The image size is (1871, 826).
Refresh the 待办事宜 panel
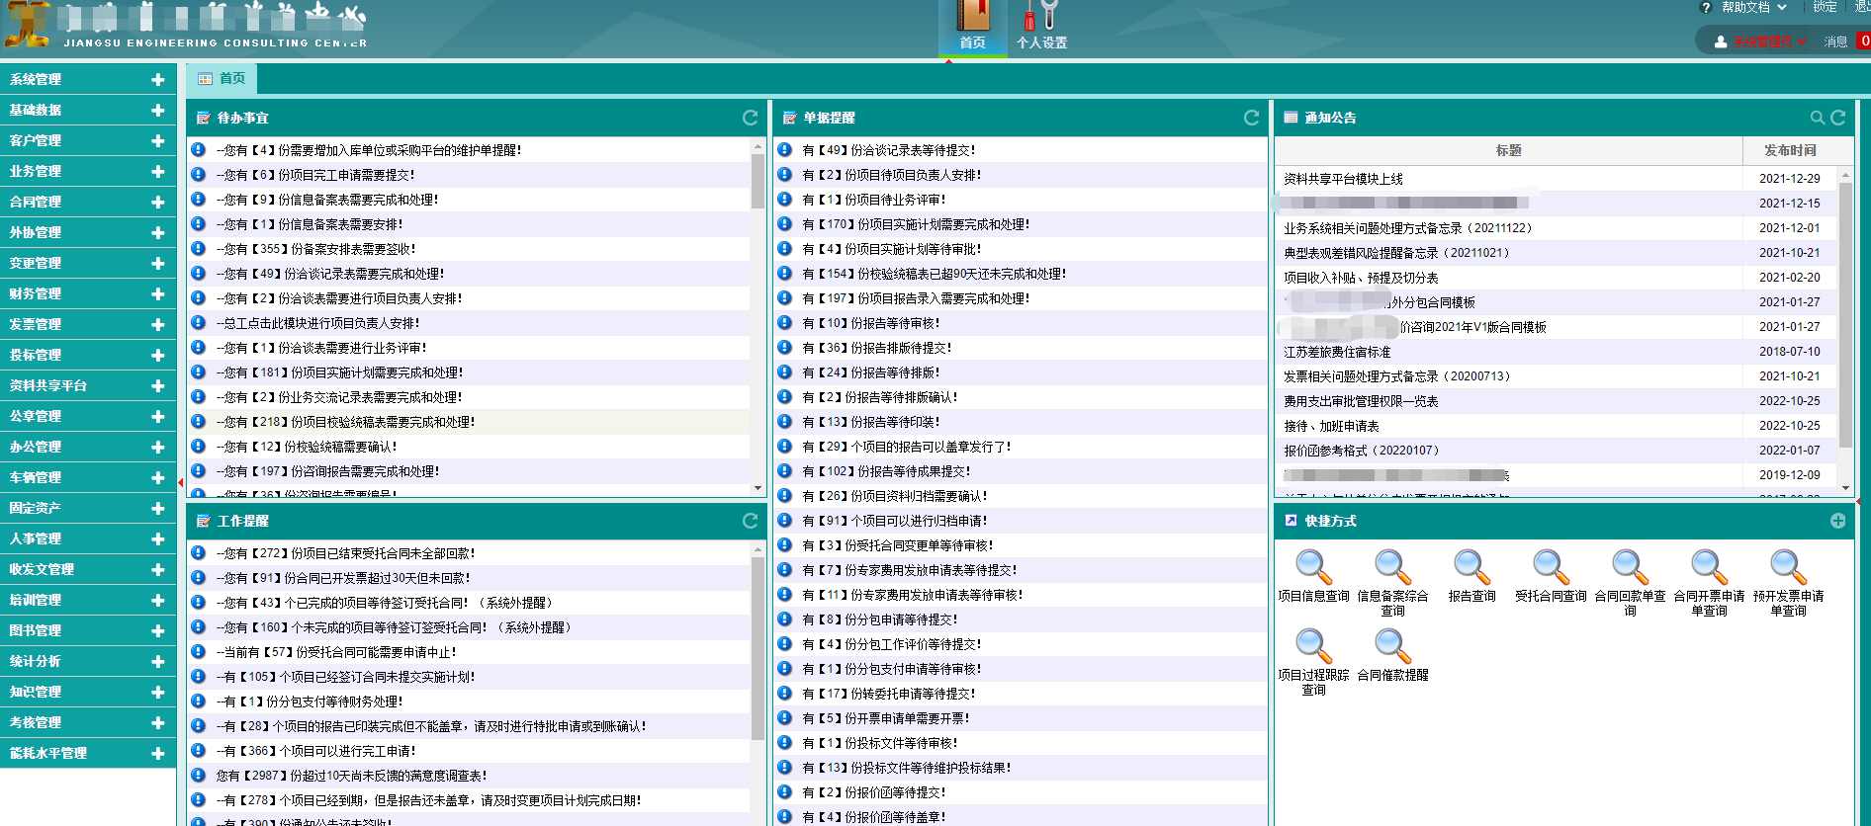[750, 118]
